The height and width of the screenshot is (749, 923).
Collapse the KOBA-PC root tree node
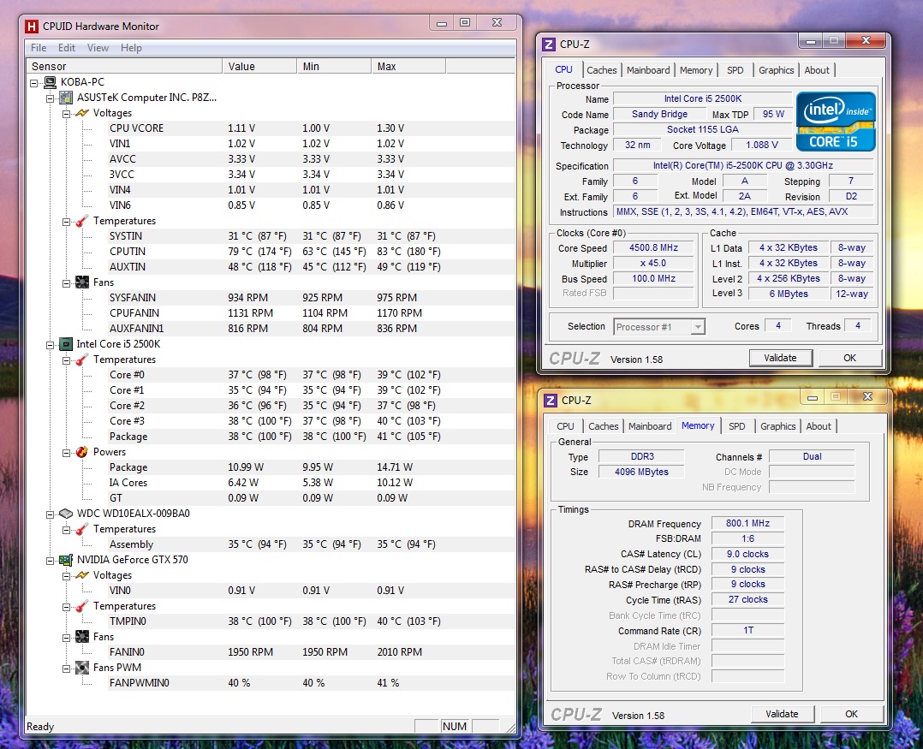tap(34, 82)
